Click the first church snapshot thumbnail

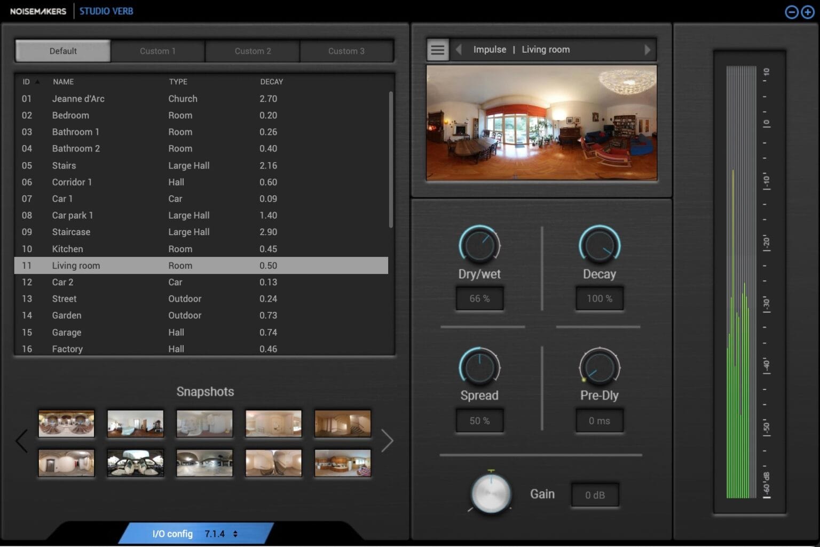coord(66,423)
